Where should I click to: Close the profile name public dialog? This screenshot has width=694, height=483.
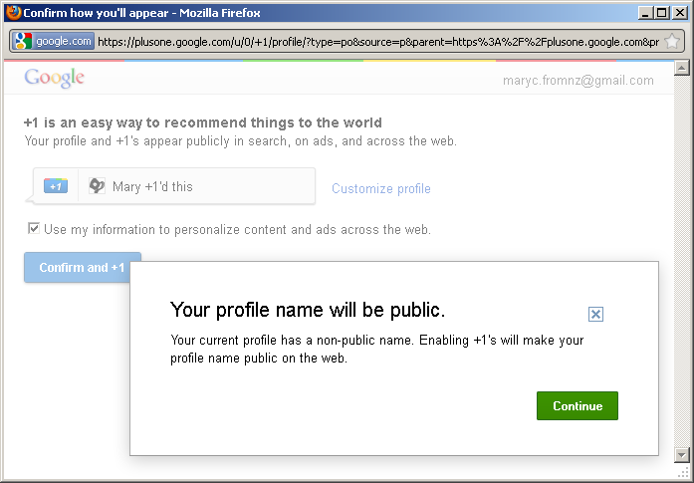point(595,314)
